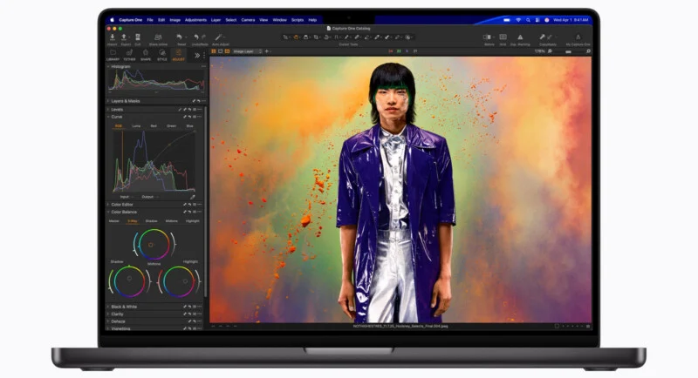
Task: Toggle the single-image viewer mode button
Action: 221,51
